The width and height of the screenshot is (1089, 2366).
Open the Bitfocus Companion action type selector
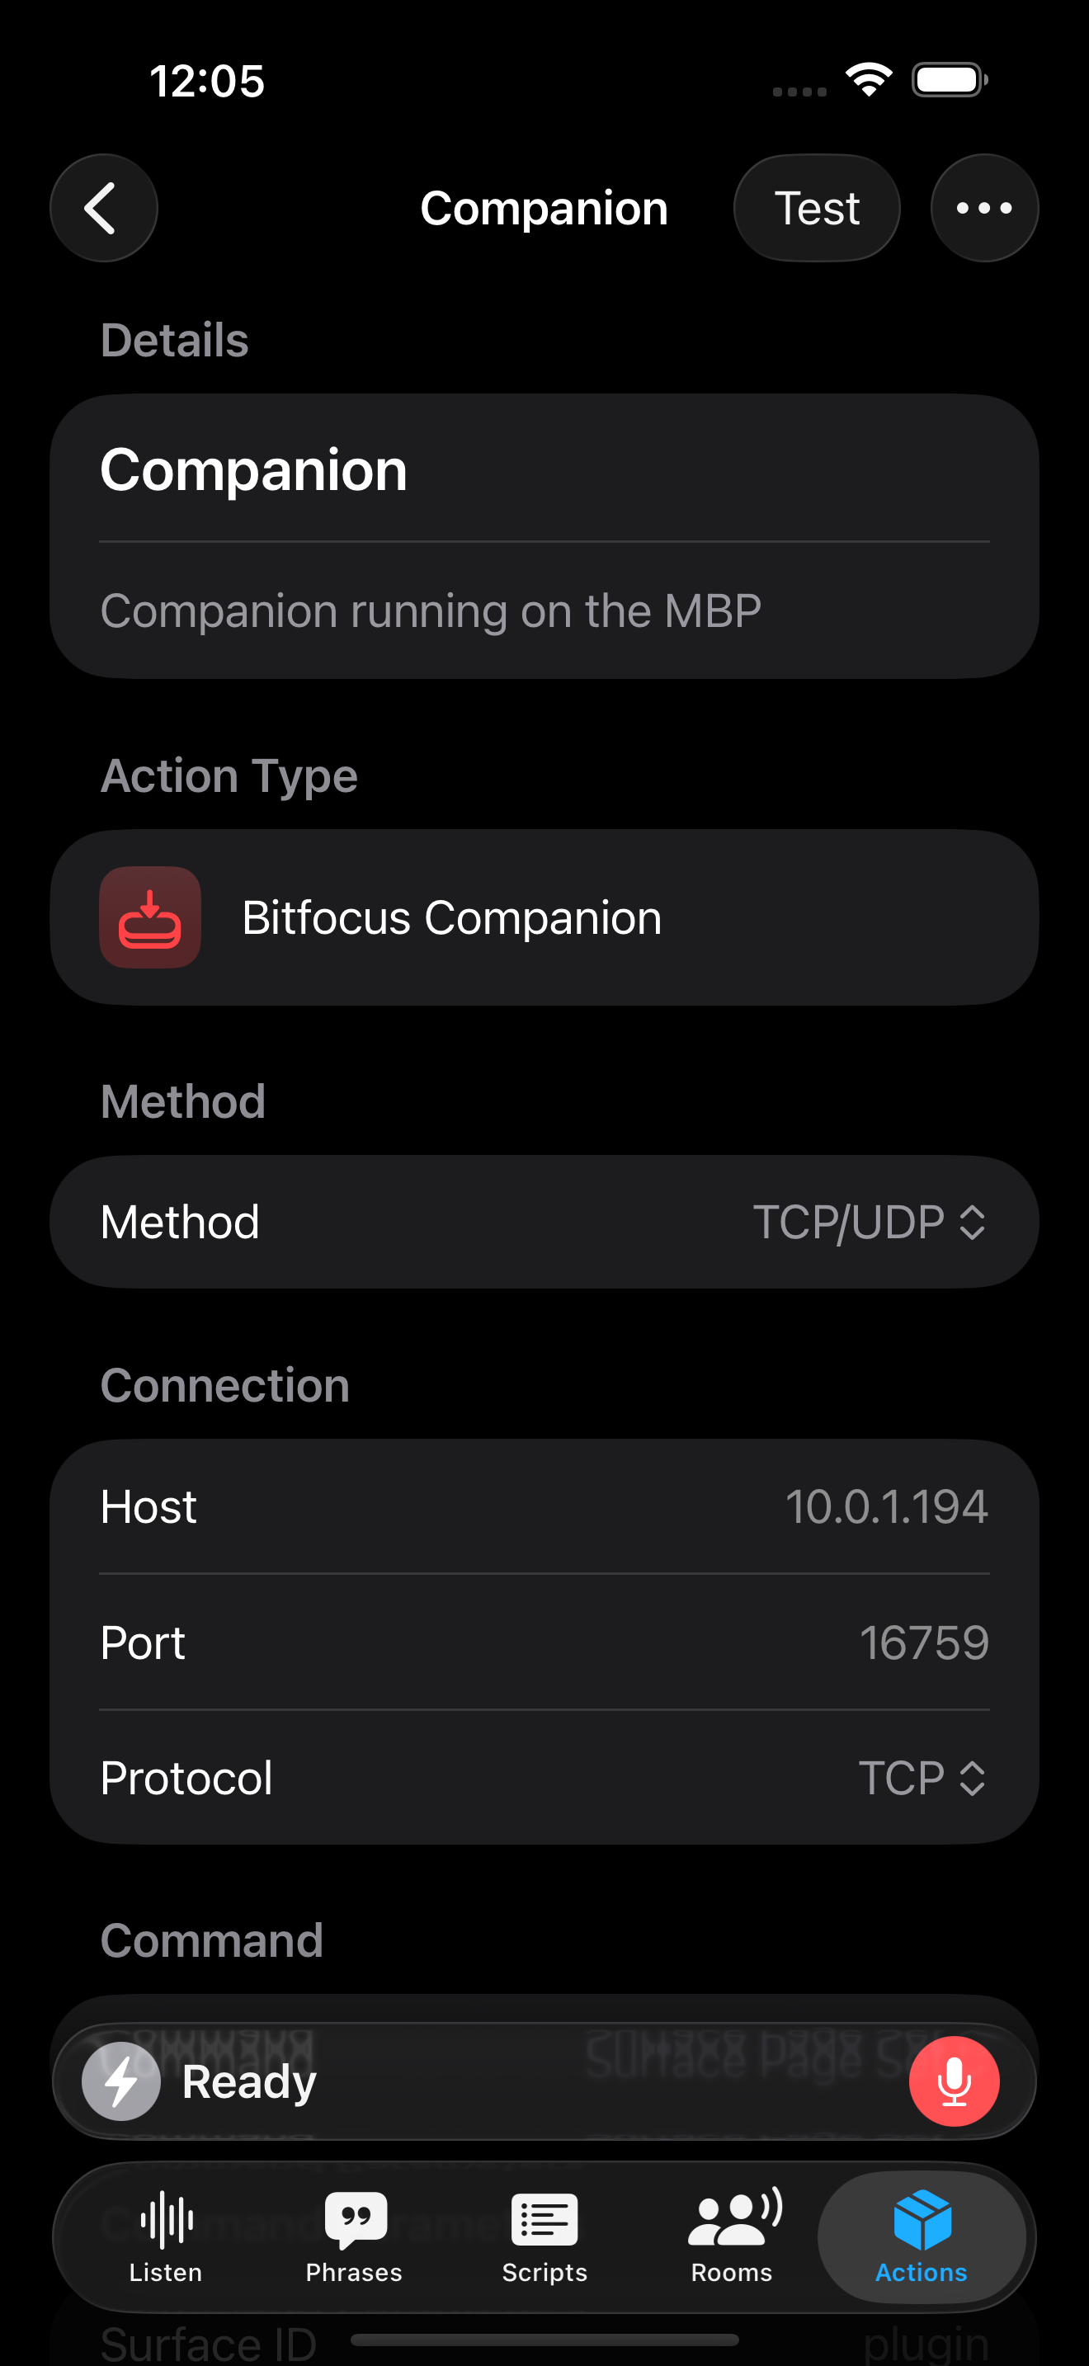[544, 917]
